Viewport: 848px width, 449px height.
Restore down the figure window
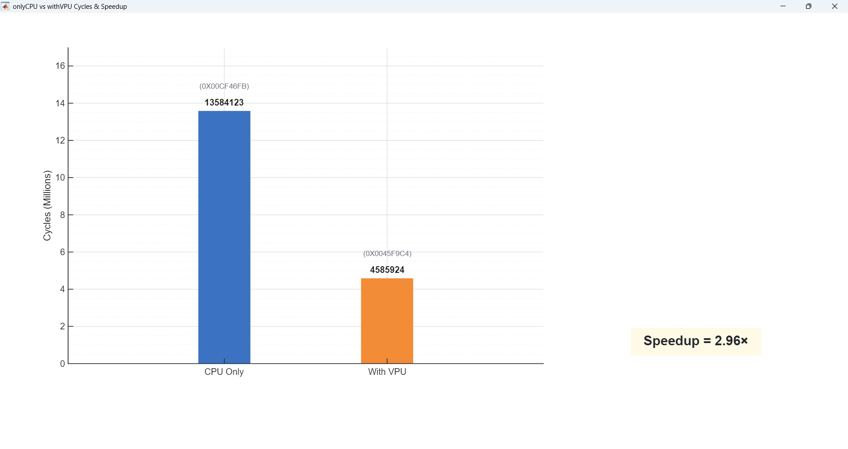(x=809, y=6)
